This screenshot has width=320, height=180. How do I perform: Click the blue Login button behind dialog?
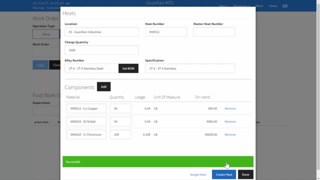pos(40,65)
